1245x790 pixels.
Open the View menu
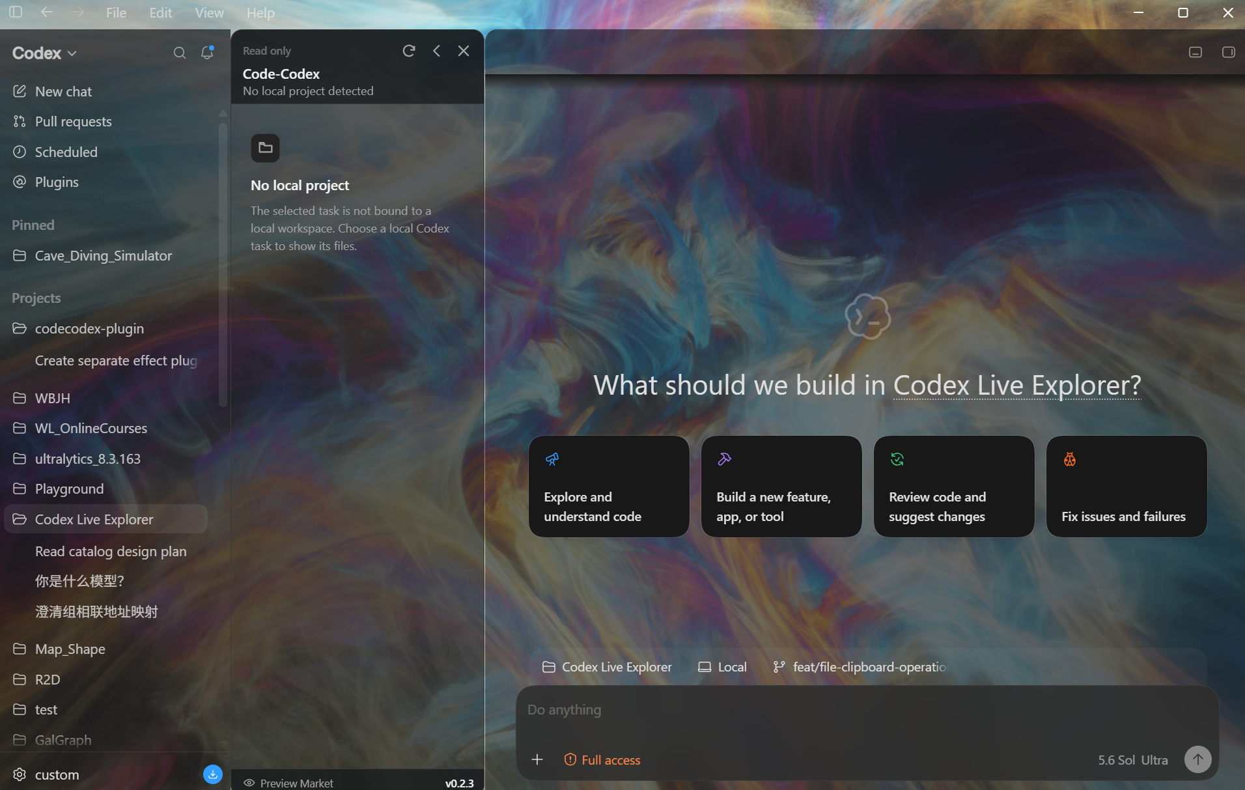(x=209, y=12)
